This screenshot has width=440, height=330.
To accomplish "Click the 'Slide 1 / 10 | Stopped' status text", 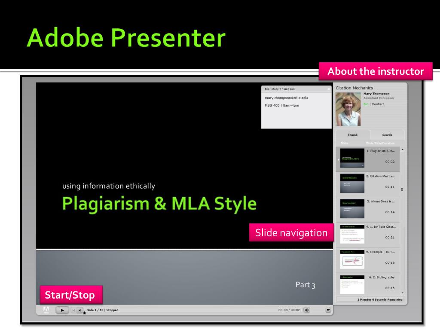I will (102, 310).
